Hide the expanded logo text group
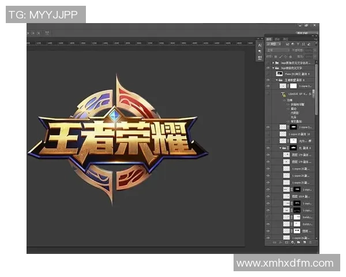The height and width of the screenshot is (277, 346). click(268, 68)
